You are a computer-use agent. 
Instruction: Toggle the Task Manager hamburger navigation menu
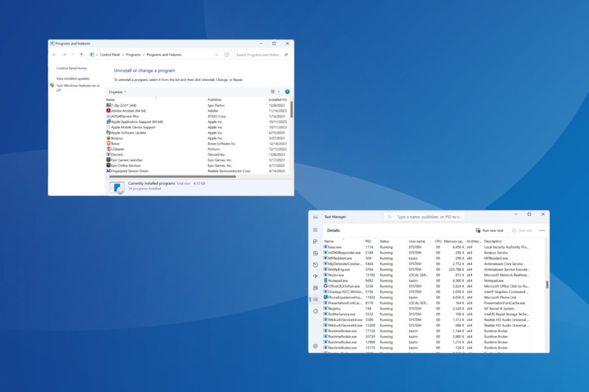pyautogui.click(x=315, y=230)
